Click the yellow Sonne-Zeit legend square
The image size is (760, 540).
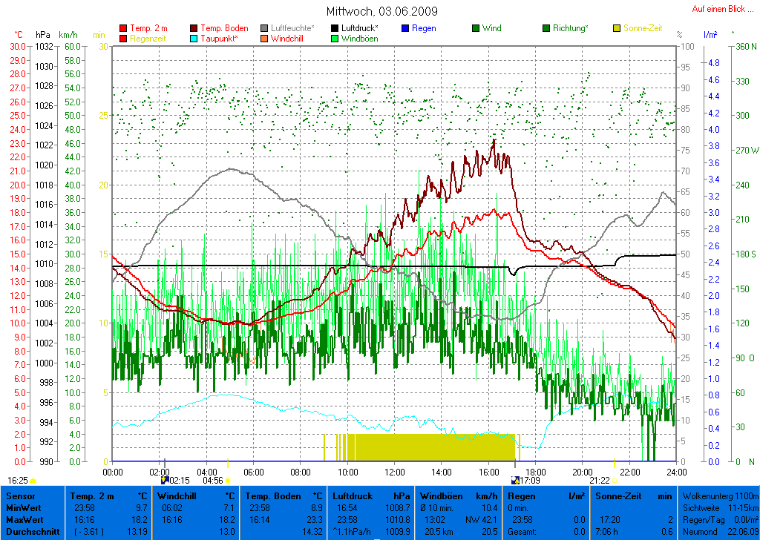tap(616, 28)
